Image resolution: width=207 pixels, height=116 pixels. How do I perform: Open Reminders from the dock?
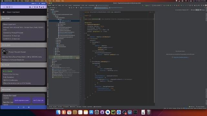[80, 112]
